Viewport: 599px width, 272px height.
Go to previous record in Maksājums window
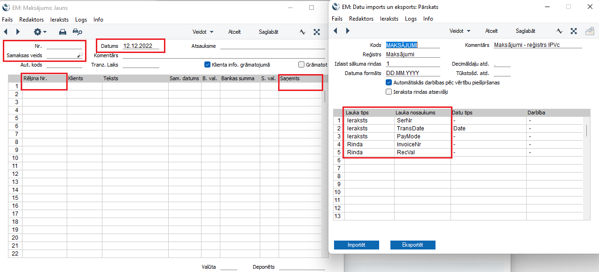[x=6, y=32]
